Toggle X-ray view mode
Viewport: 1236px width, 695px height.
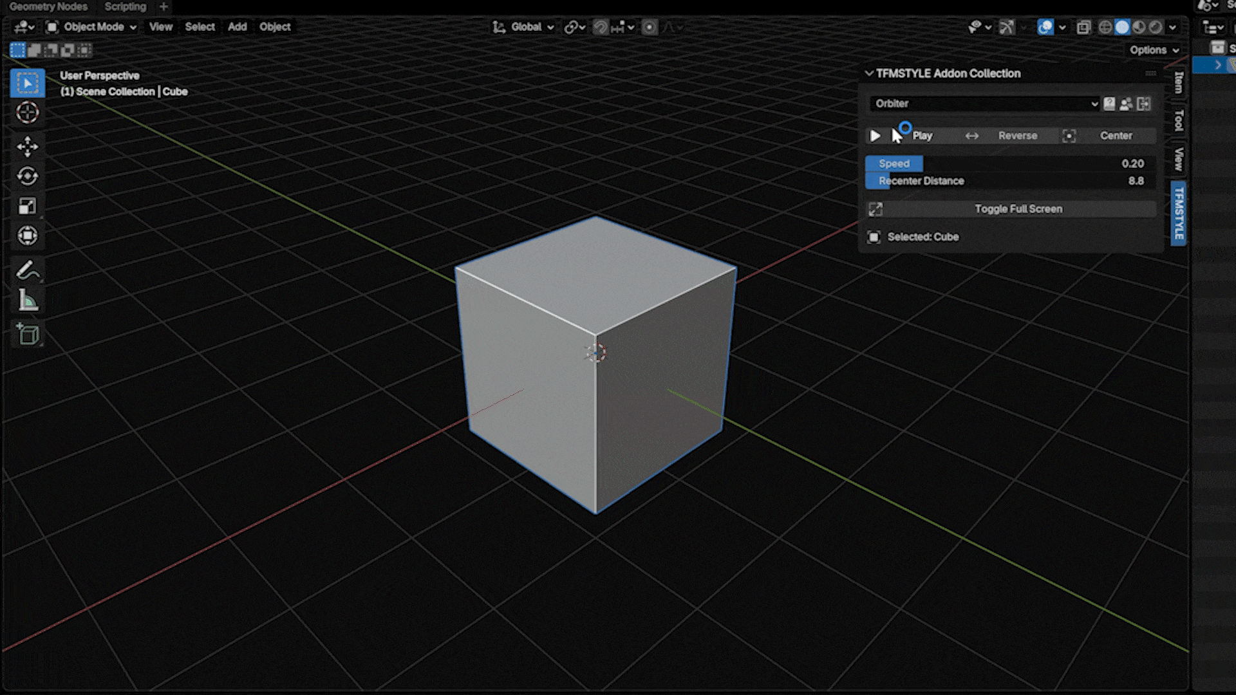coord(1083,27)
